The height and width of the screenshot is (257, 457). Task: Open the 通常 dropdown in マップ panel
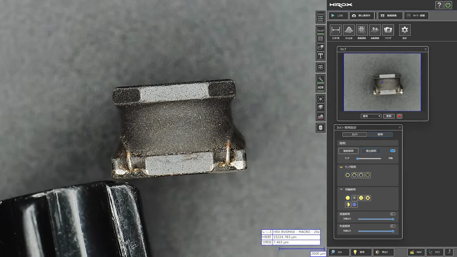click(371, 116)
